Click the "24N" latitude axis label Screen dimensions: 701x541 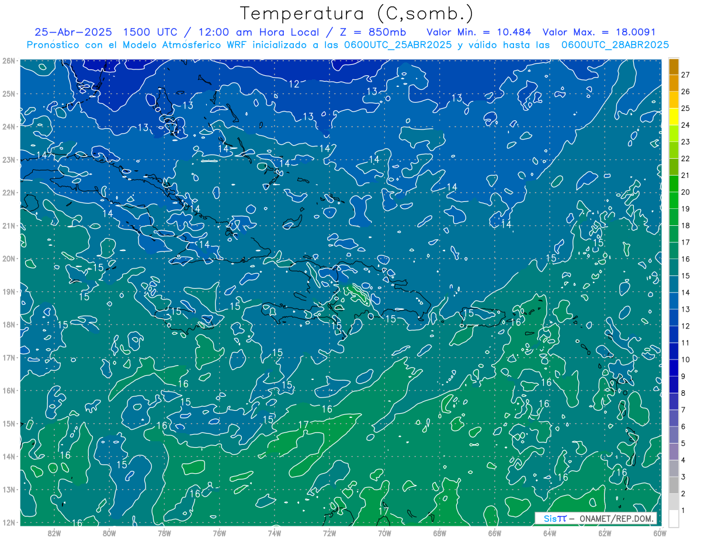pos(9,127)
